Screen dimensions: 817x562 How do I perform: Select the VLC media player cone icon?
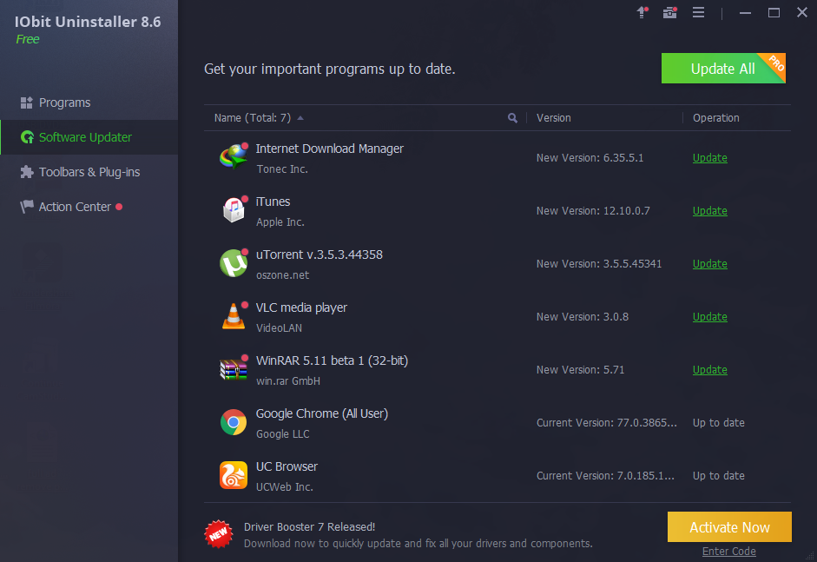coord(233,315)
